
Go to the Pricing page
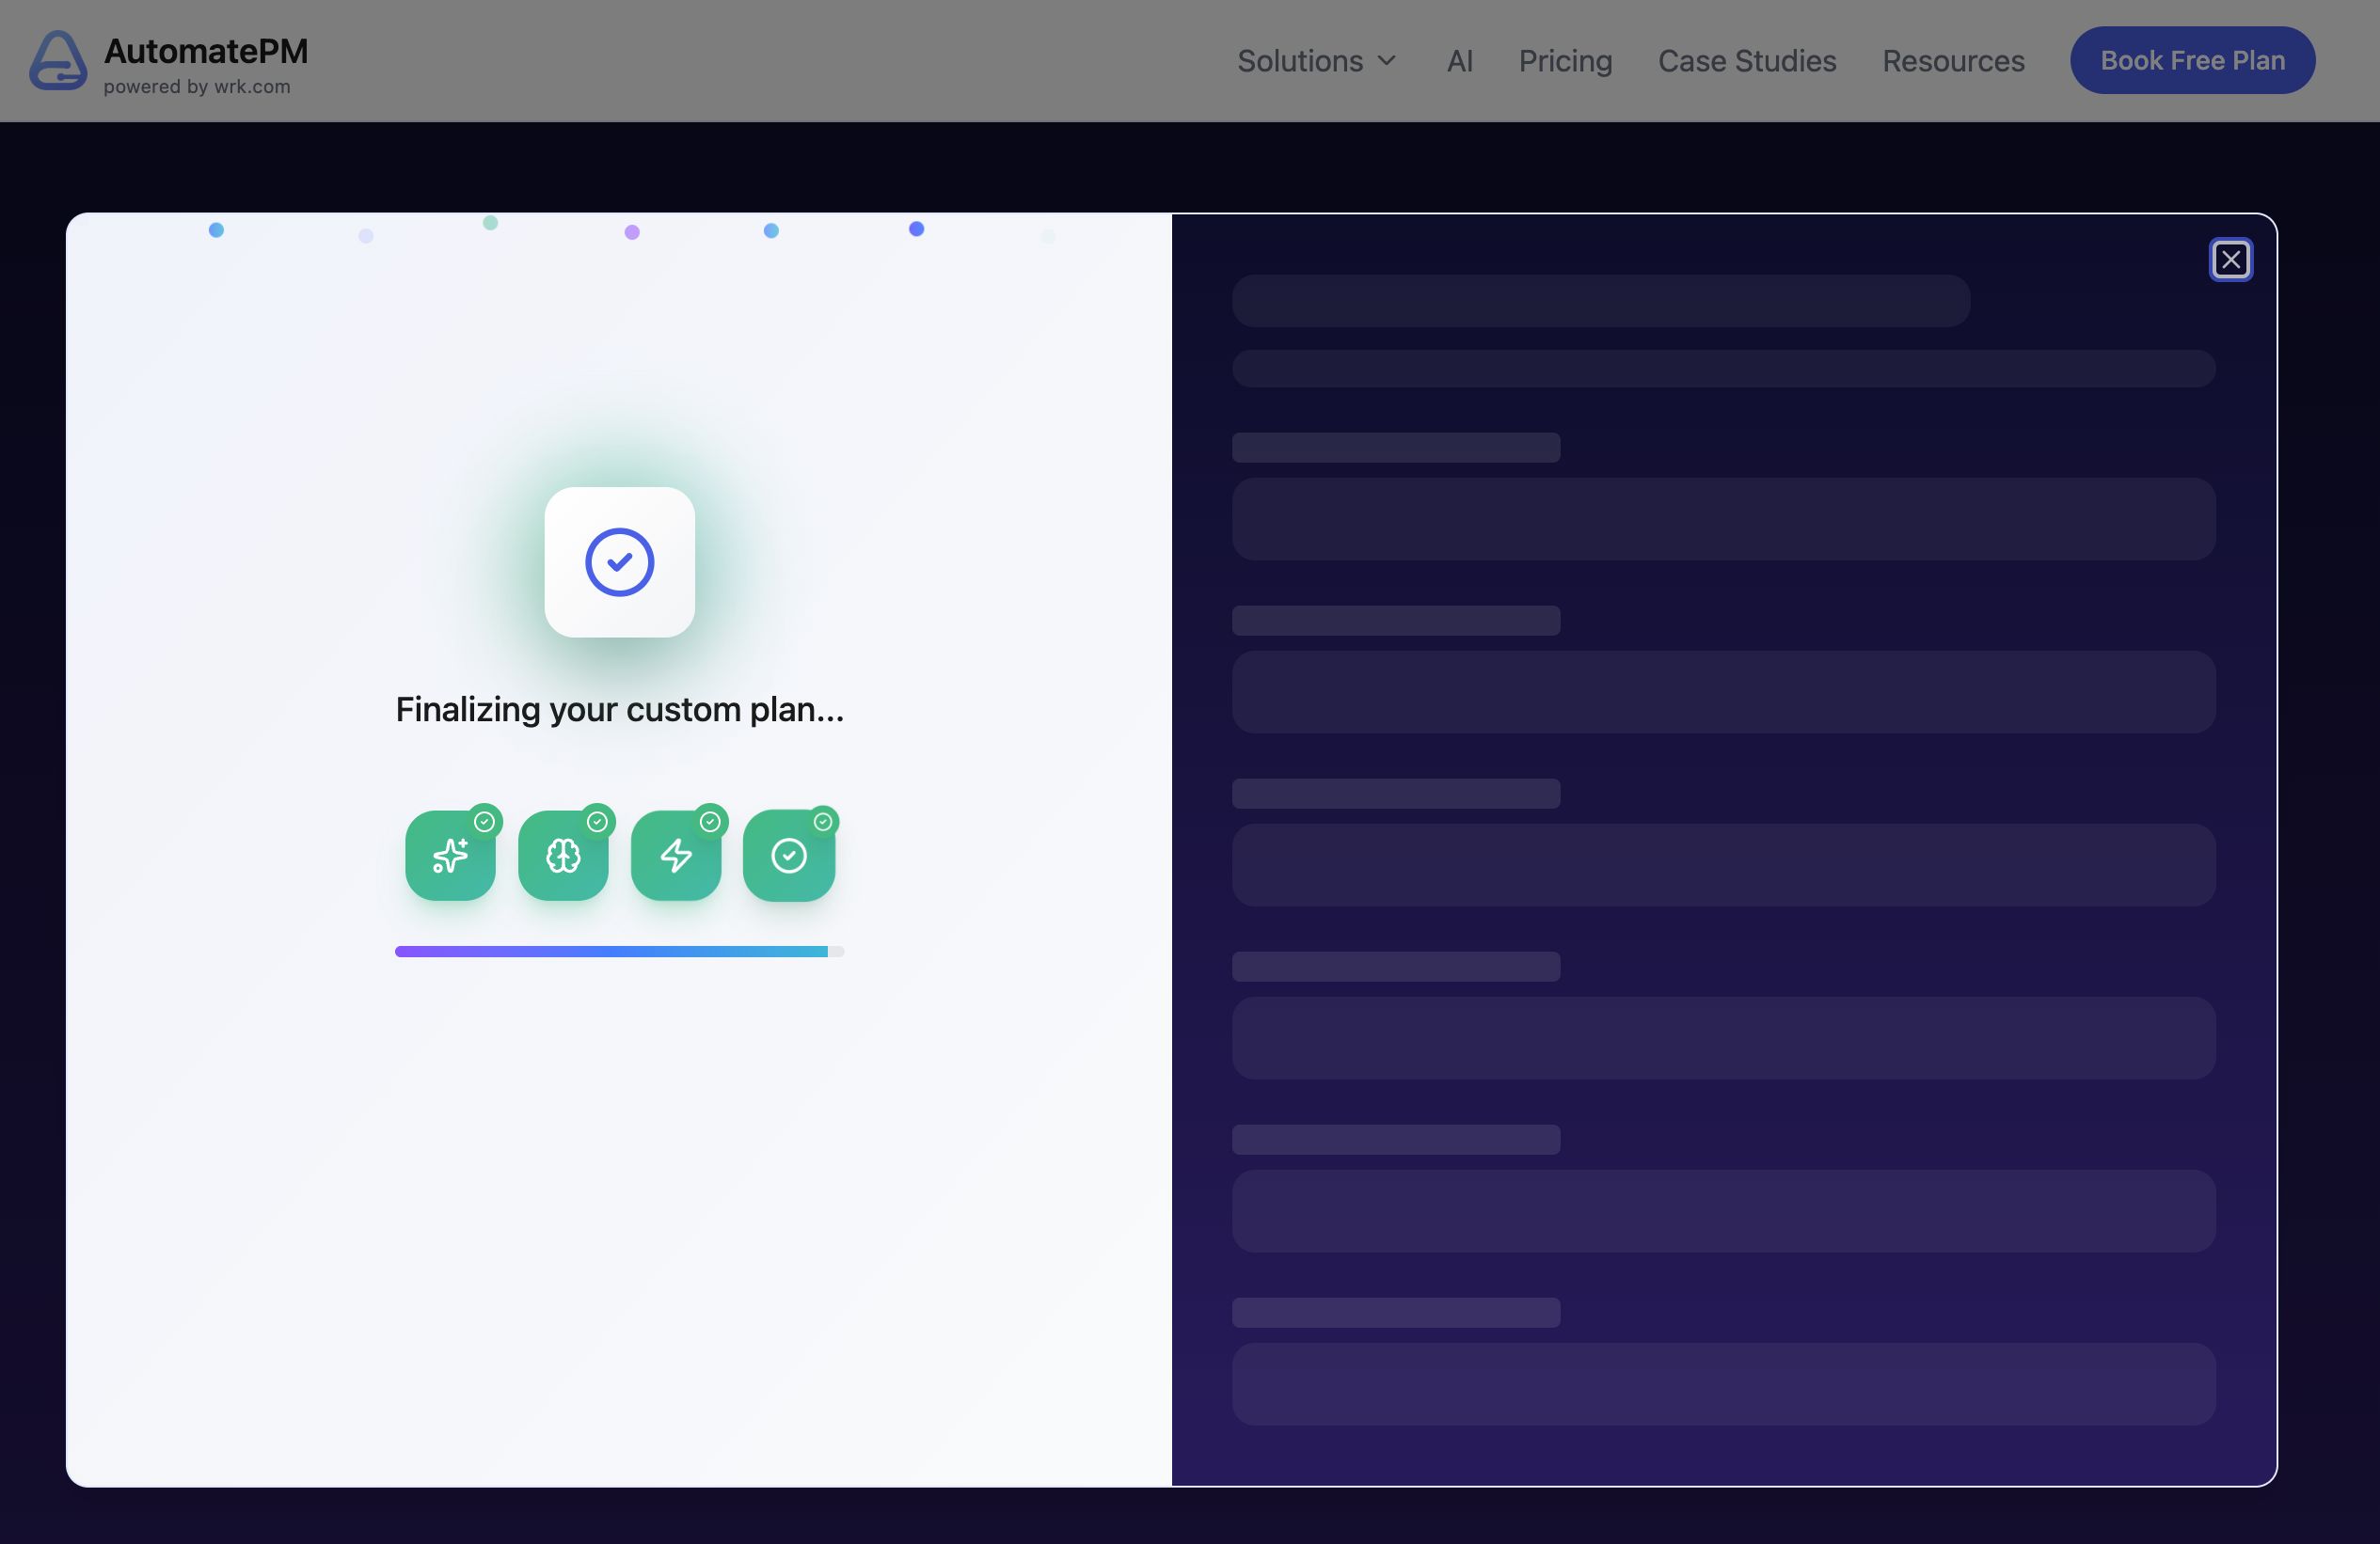pos(1565,61)
